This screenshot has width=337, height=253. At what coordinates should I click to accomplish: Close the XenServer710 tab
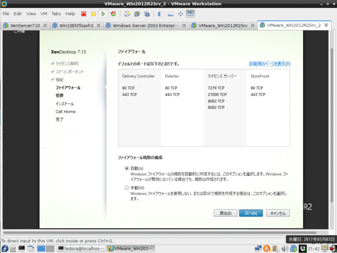click(45, 25)
